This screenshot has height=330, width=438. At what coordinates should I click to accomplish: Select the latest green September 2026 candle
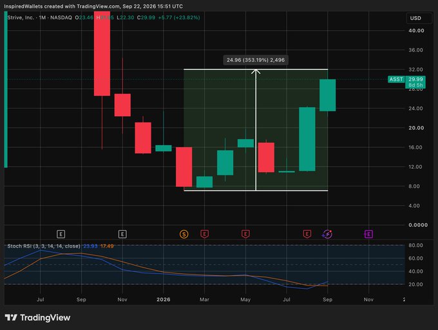pyautogui.click(x=328, y=95)
